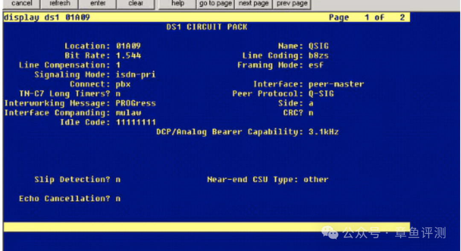Click the go to page button
The height and width of the screenshot is (251, 461).
click(x=216, y=4)
